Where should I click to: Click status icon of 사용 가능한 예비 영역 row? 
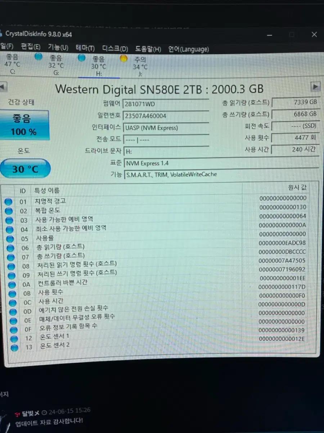(x=9, y=220)
